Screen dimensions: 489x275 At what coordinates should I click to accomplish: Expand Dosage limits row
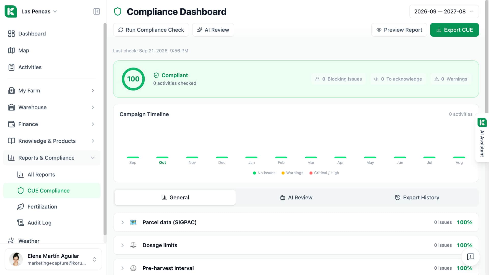click(296, 245)
